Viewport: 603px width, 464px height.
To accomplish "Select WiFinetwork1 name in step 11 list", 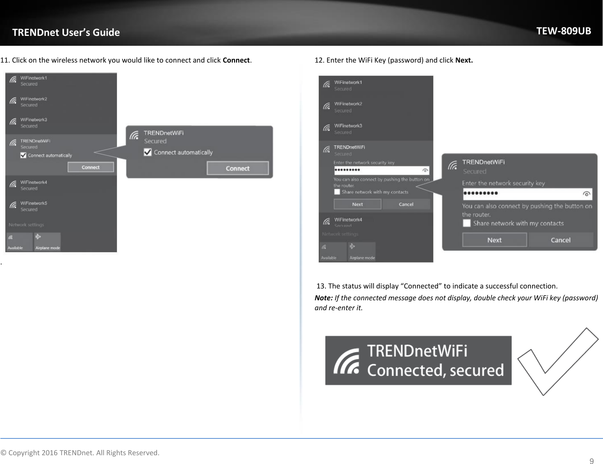I will click(x=34, y=78).
